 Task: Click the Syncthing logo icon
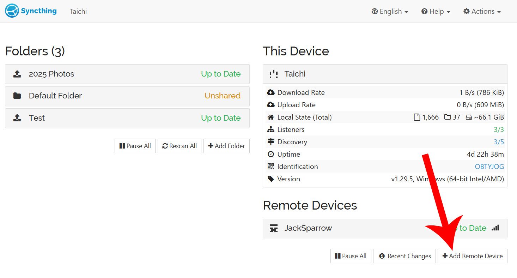click(12, 11)
